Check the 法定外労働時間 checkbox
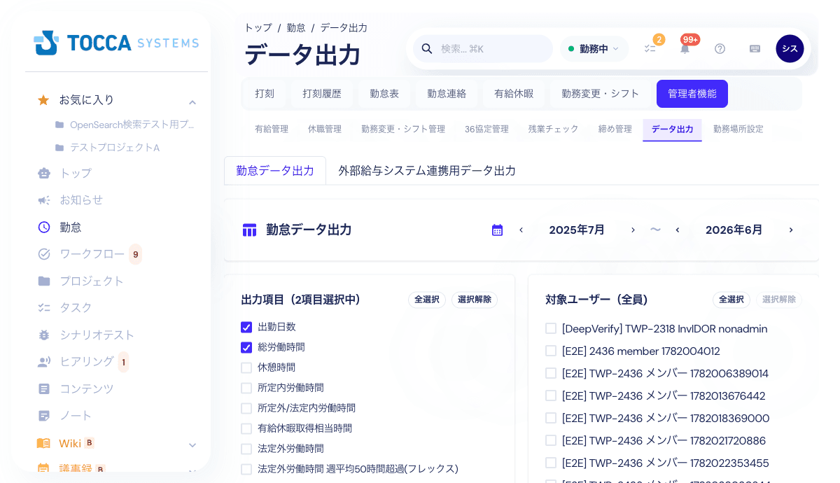Screen dimensions: 840x483 tap(246, 449)
